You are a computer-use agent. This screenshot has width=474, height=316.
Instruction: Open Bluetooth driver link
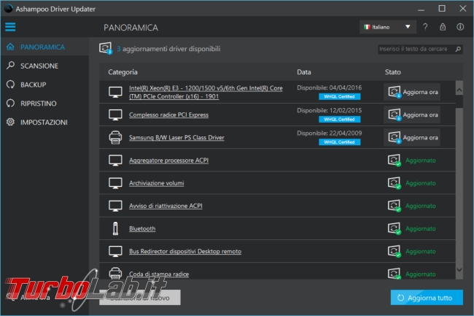[142, 228]
